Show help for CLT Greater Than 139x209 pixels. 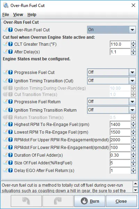[x=10, y=44]
